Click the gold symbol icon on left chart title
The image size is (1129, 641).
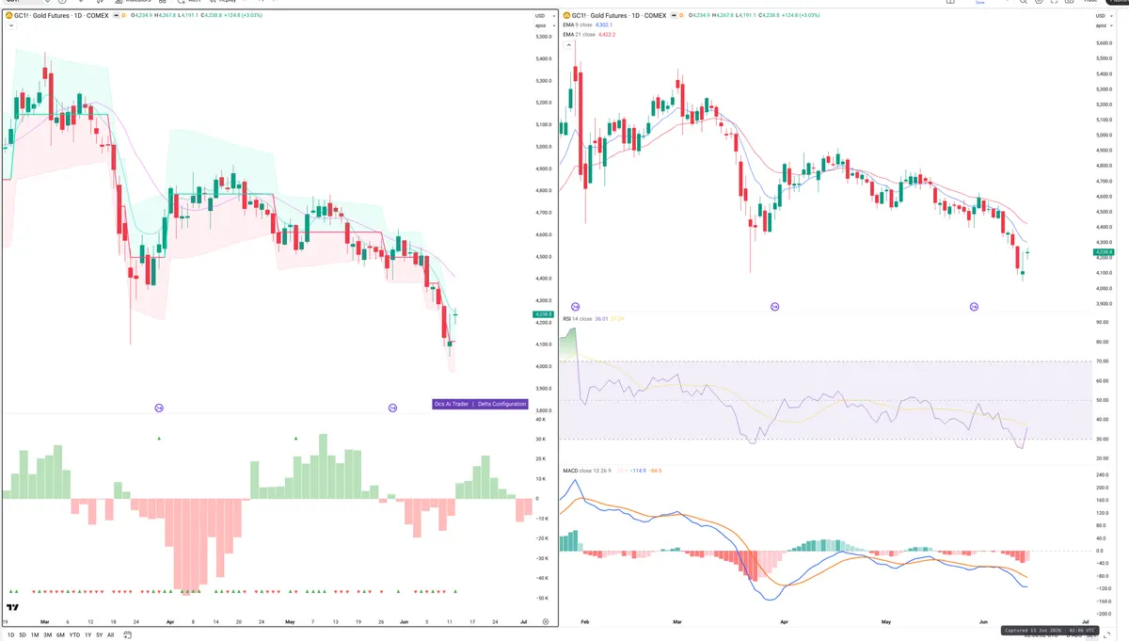point(9,15)
